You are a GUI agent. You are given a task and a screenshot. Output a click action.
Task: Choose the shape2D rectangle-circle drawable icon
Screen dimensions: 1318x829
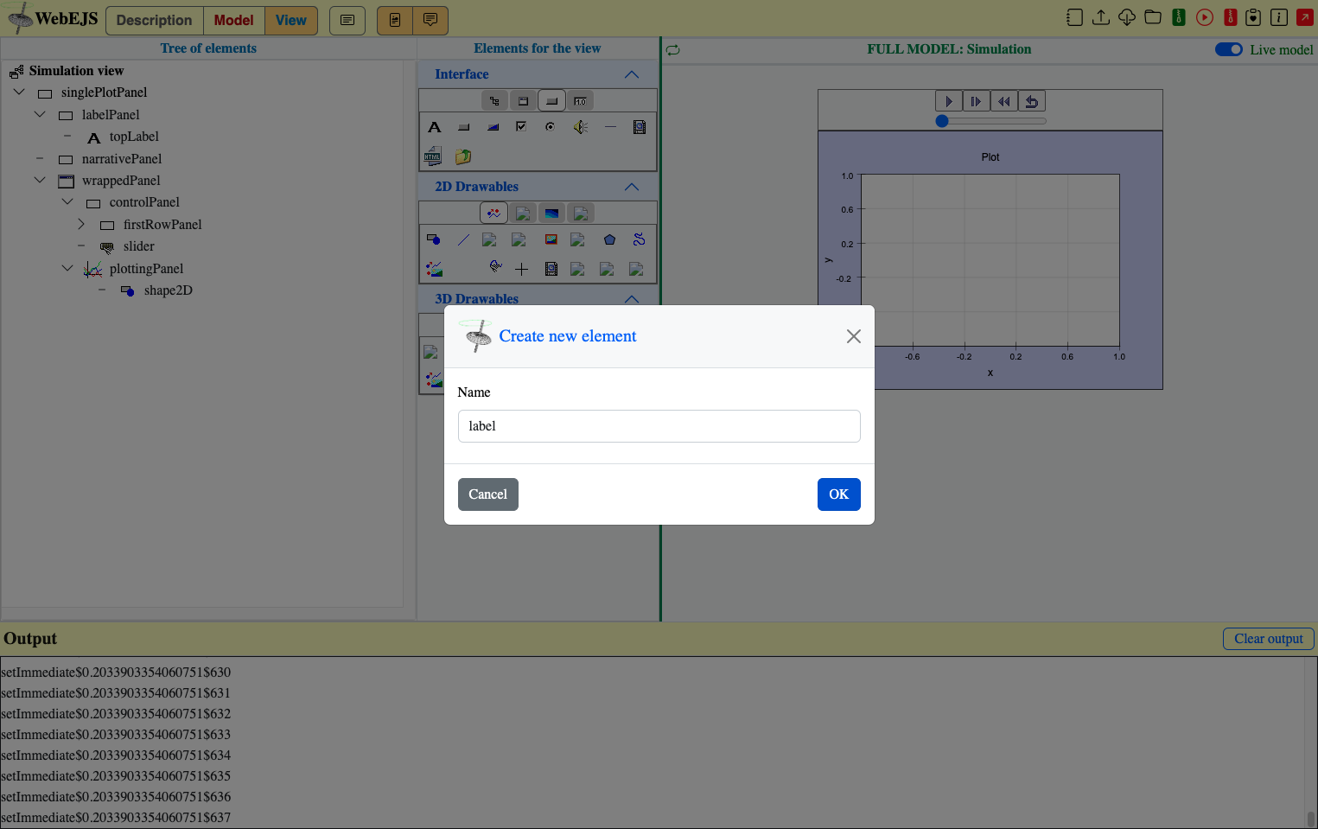[x=434, y=239]
